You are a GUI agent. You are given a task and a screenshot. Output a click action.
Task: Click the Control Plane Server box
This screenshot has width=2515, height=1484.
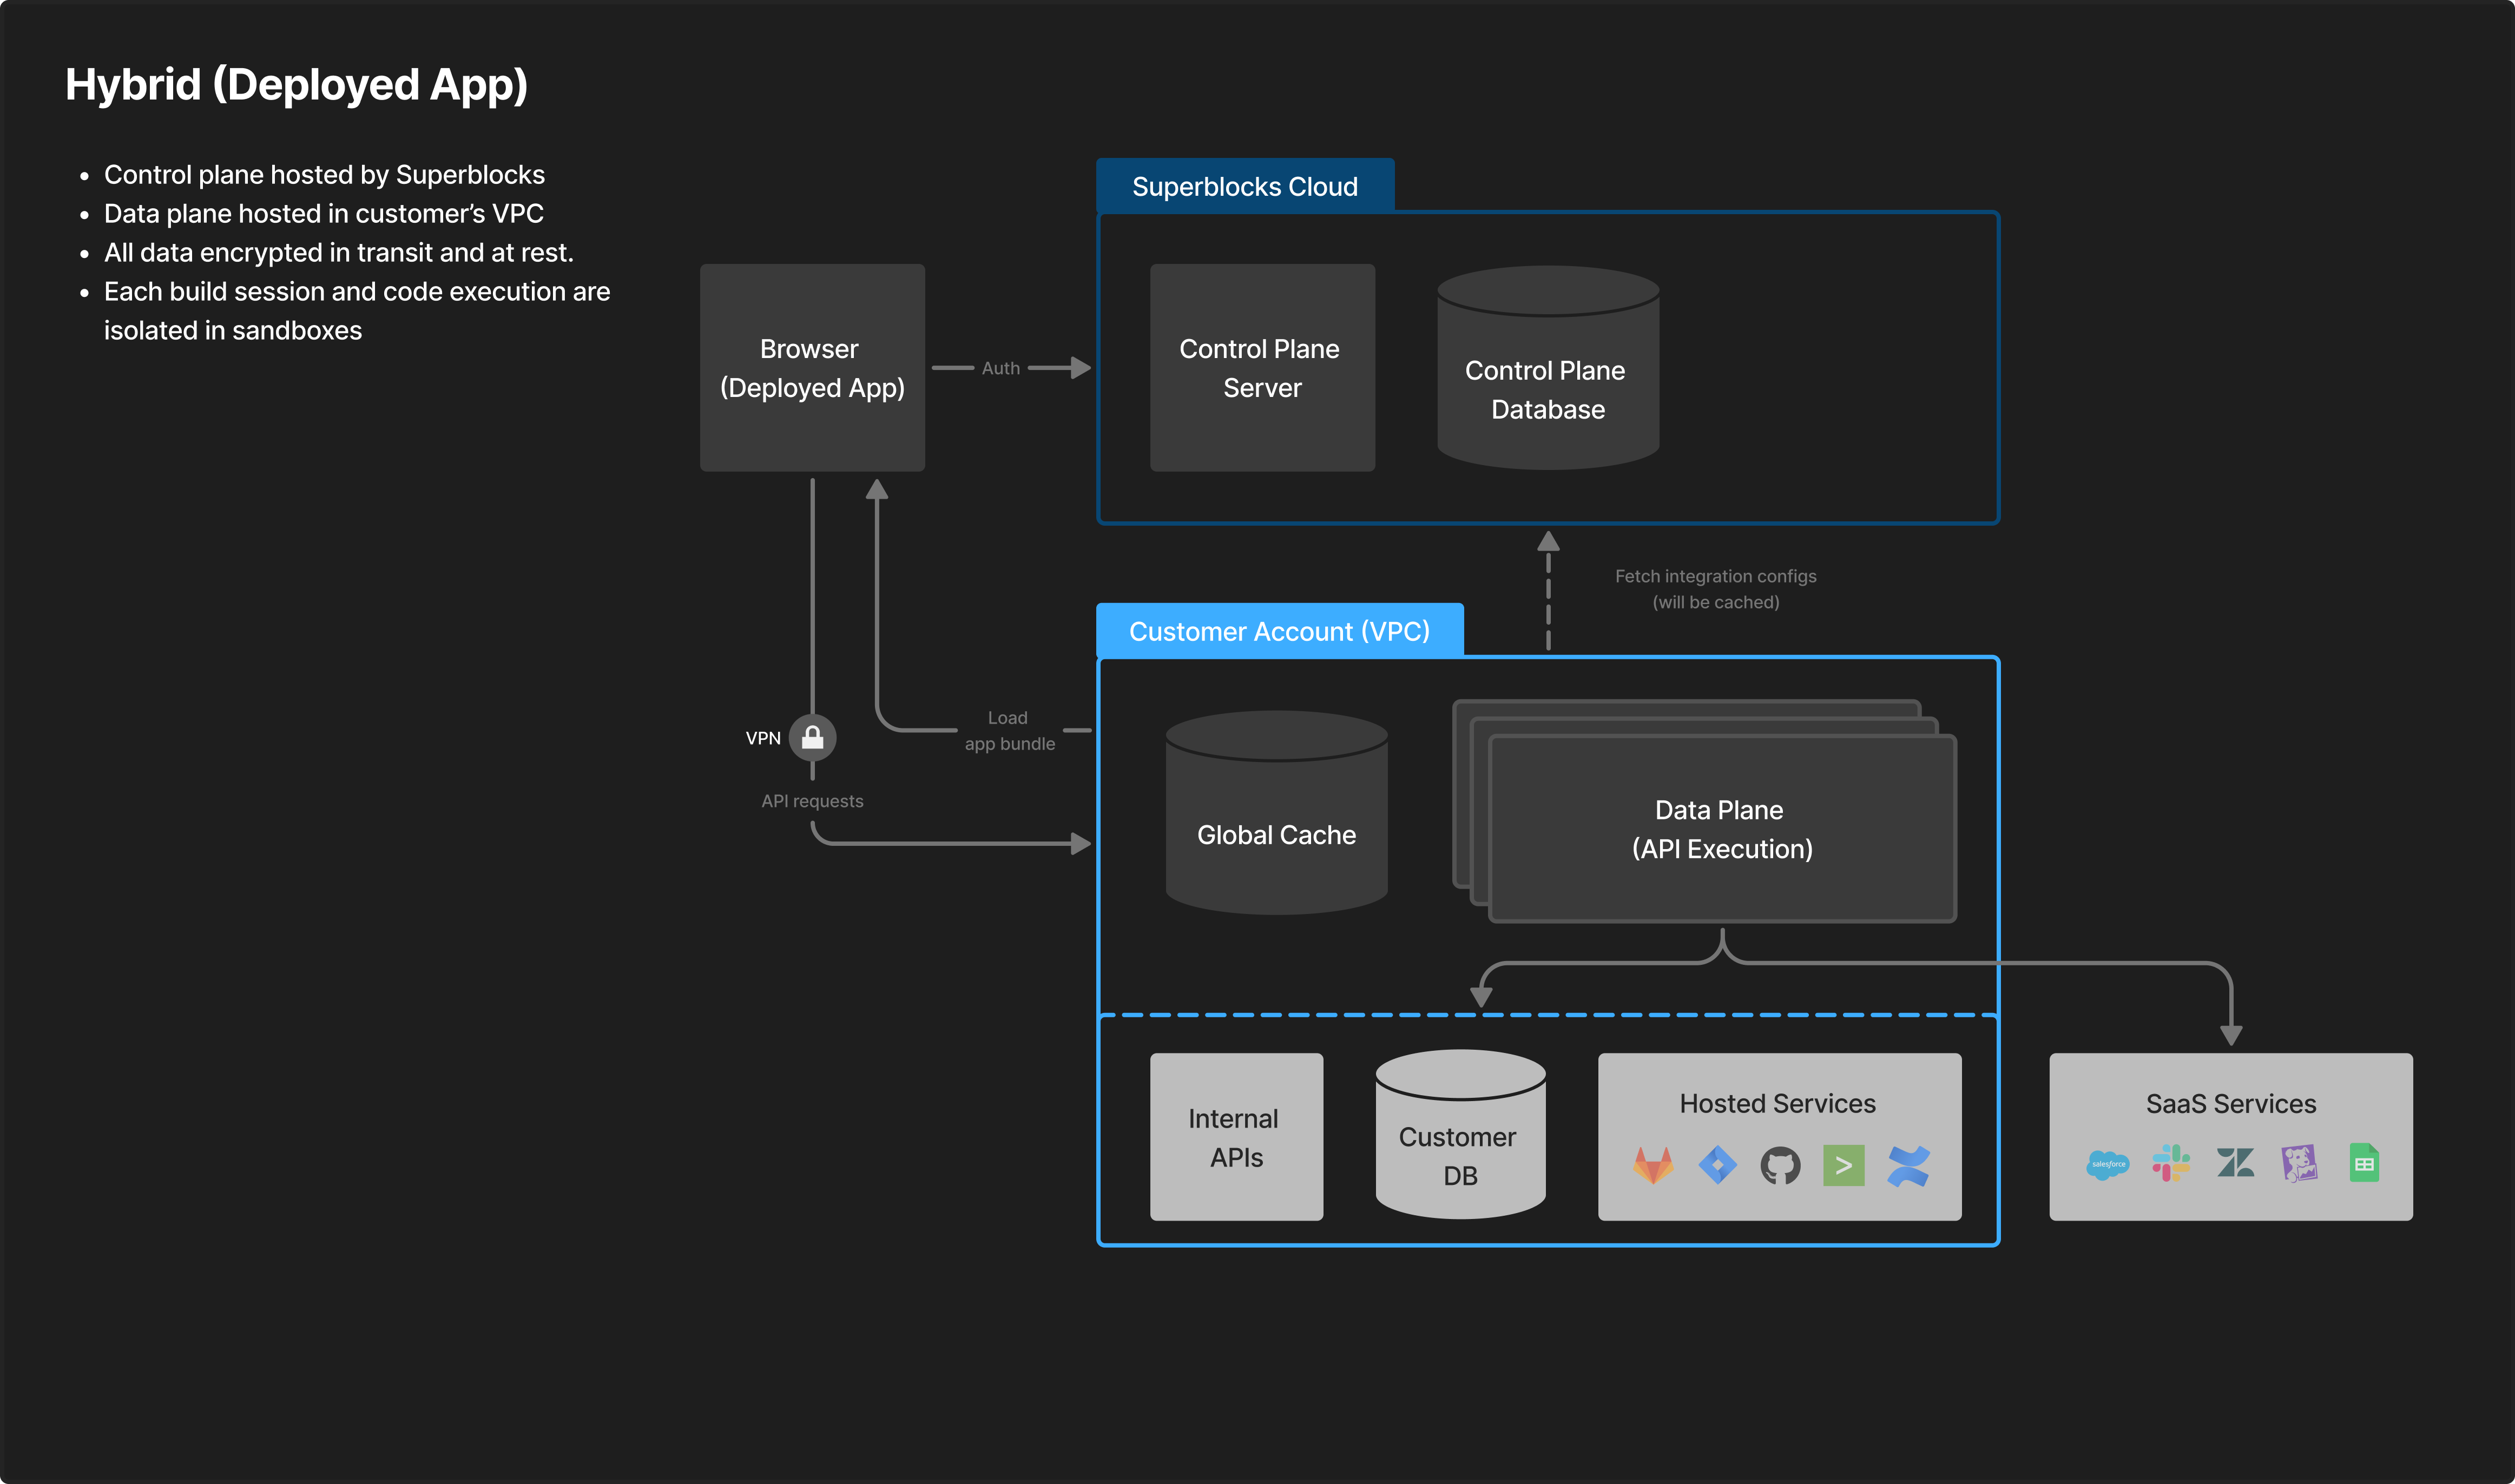click(x=1261, y=368)
